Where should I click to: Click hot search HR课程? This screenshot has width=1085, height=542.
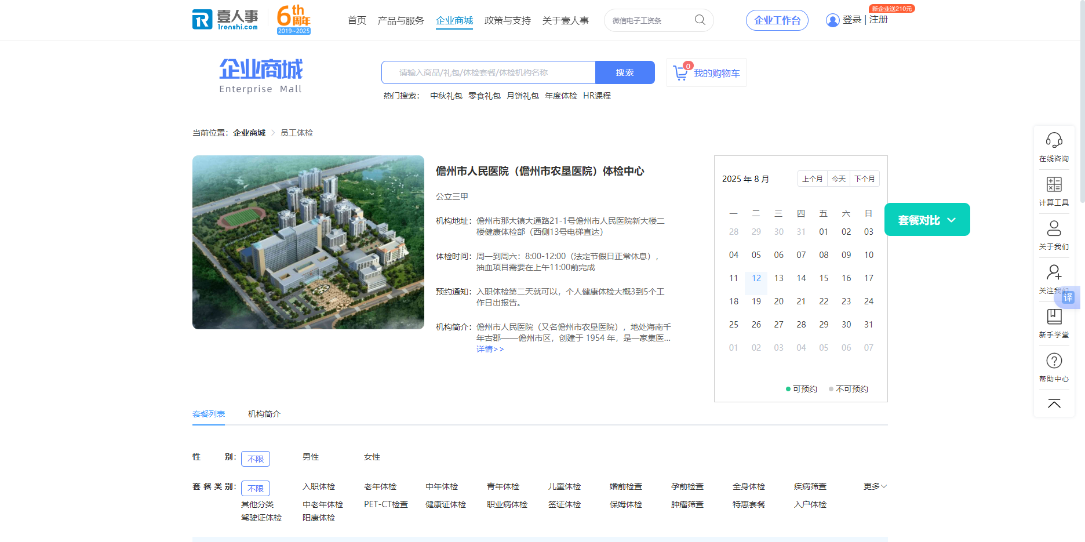coord(597,96)
